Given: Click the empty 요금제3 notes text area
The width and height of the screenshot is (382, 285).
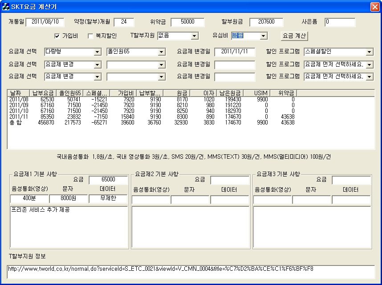Looking at the screenshot, I should (x=312, y=227).
